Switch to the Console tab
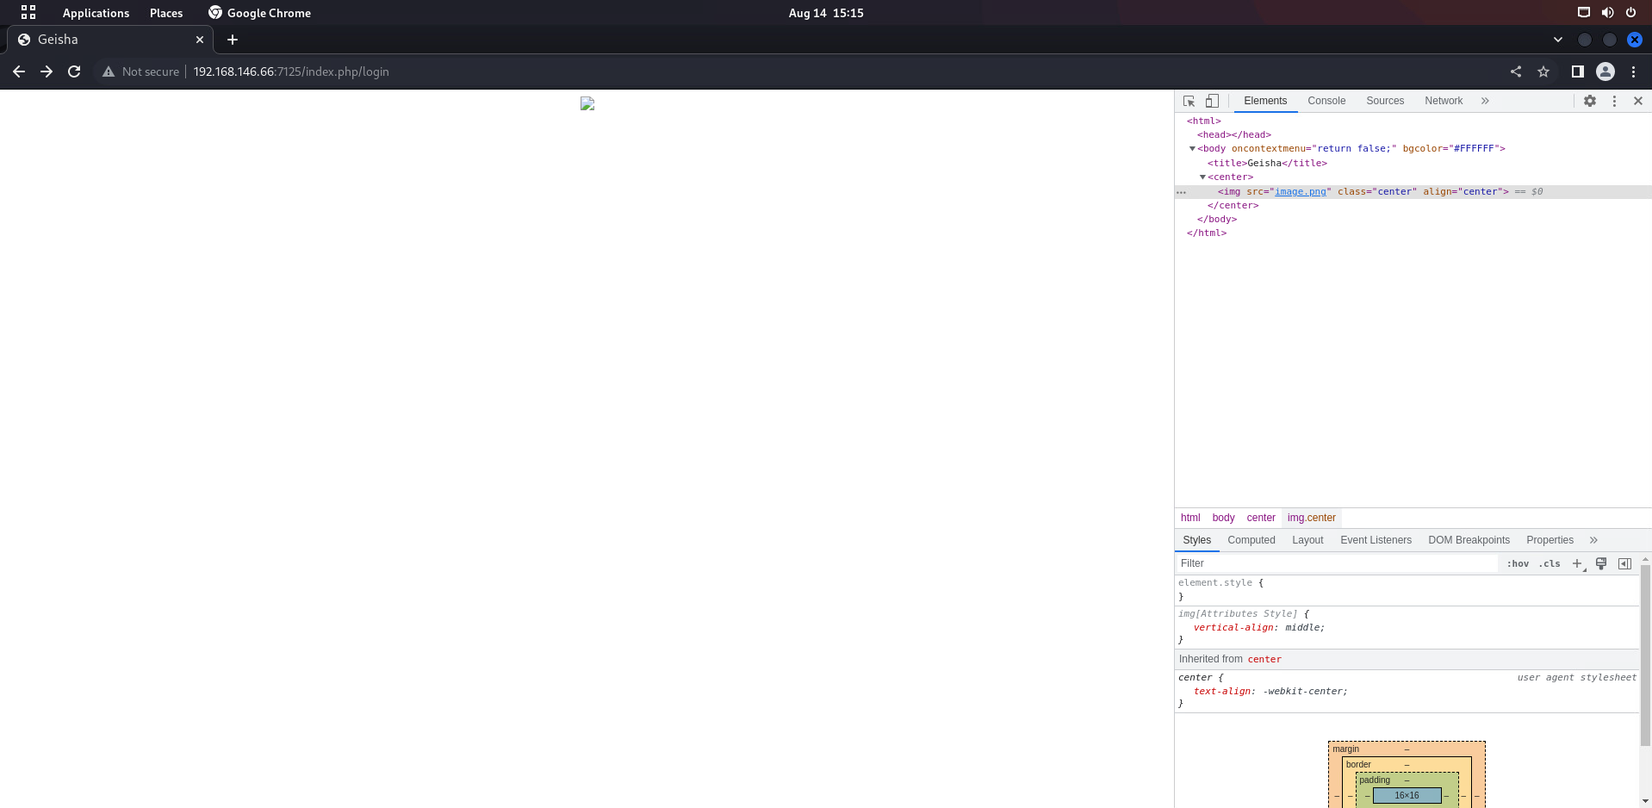Viewport: 1652px width, 808px height. click(x=1326, y=101)
